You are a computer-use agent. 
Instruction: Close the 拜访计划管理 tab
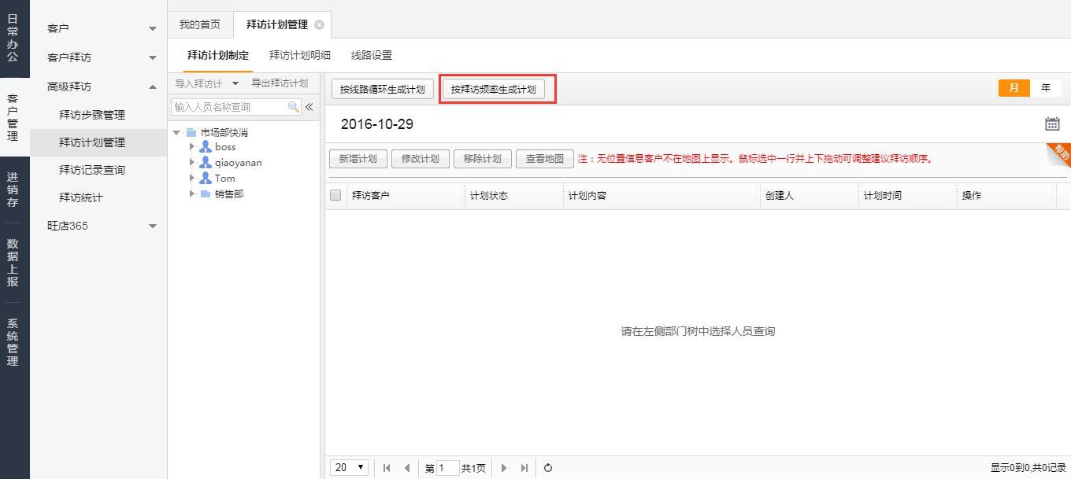point(319,24)
